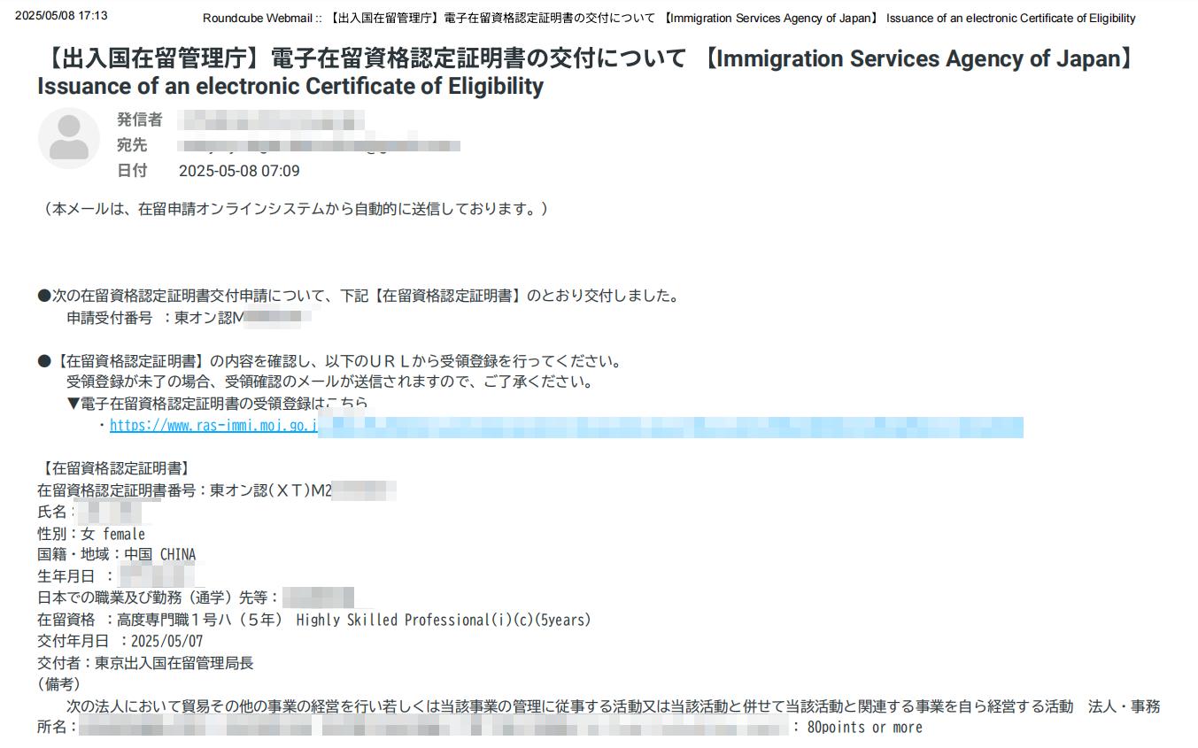Click the Roundcube Webmail page header title
Image resolution: width=1198 pixels, height=748 pixels.
click(669, 18)
